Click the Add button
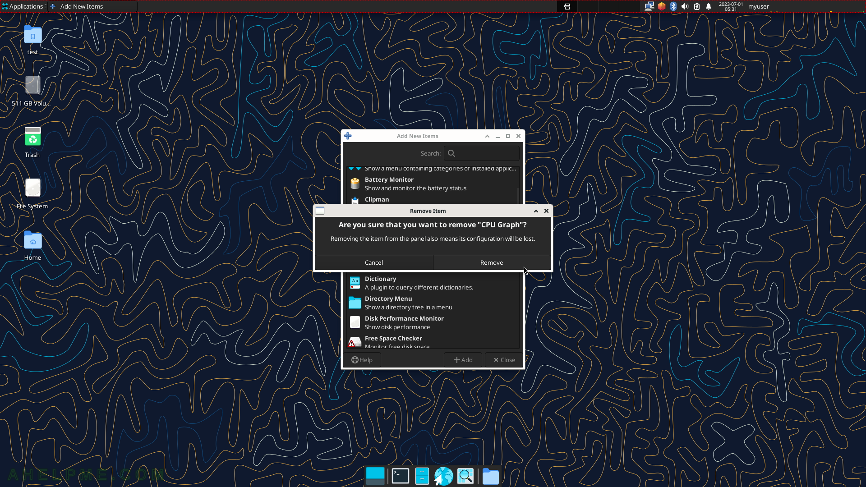Viewport: 866px width, 487px height. point(463,360)
